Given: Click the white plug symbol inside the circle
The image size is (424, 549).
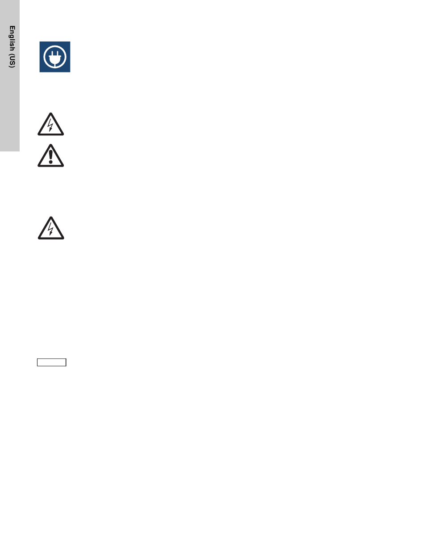Looking at the screenshot, I should tap(55, 56).
